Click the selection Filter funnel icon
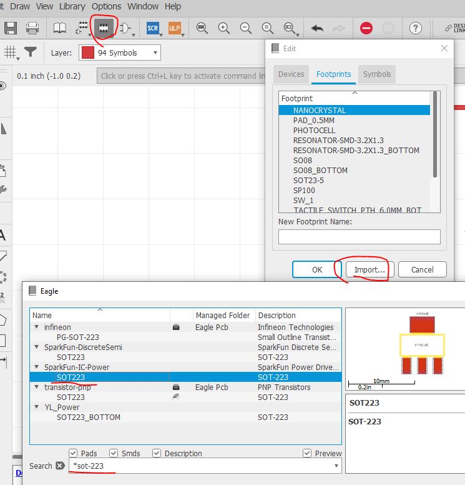The width and height of the screenshot is (465, 485). pyautogui.click(x=31, y=52)
